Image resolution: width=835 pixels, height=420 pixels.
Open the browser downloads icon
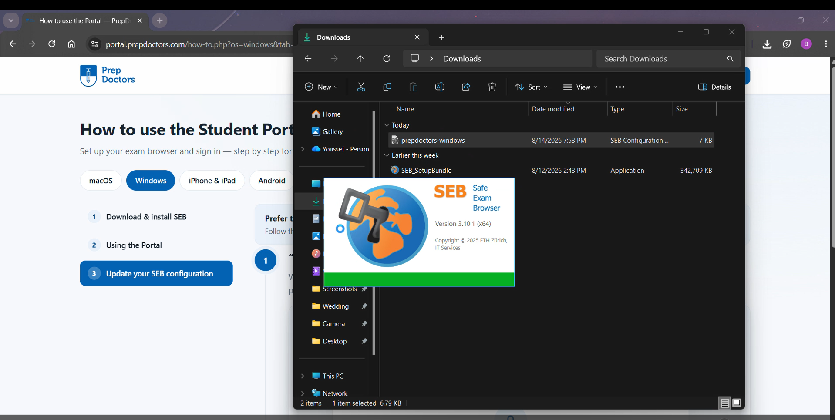[x=767, y=44]
